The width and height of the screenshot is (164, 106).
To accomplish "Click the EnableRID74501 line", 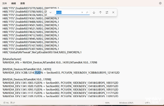I will coord(31,25).
